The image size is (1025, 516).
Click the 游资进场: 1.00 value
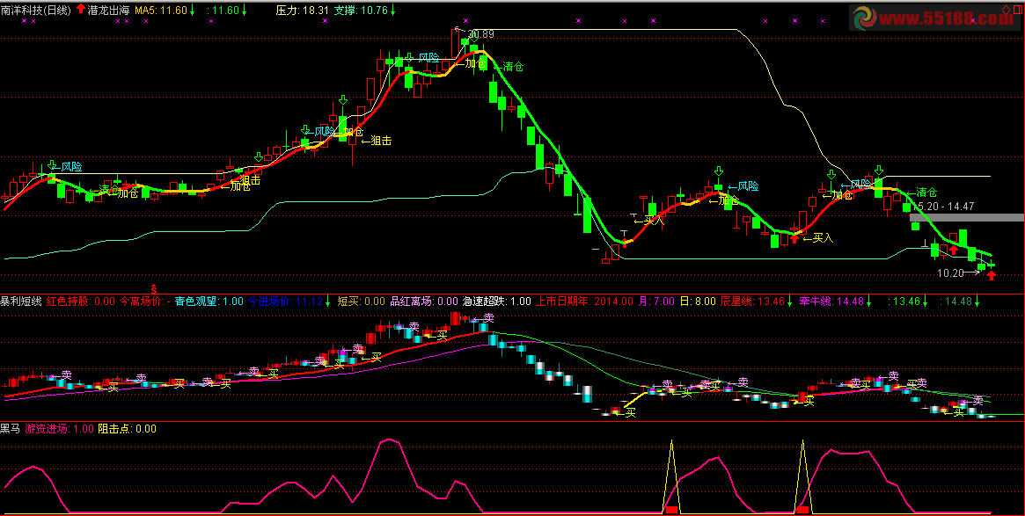(x=60, y=429)
